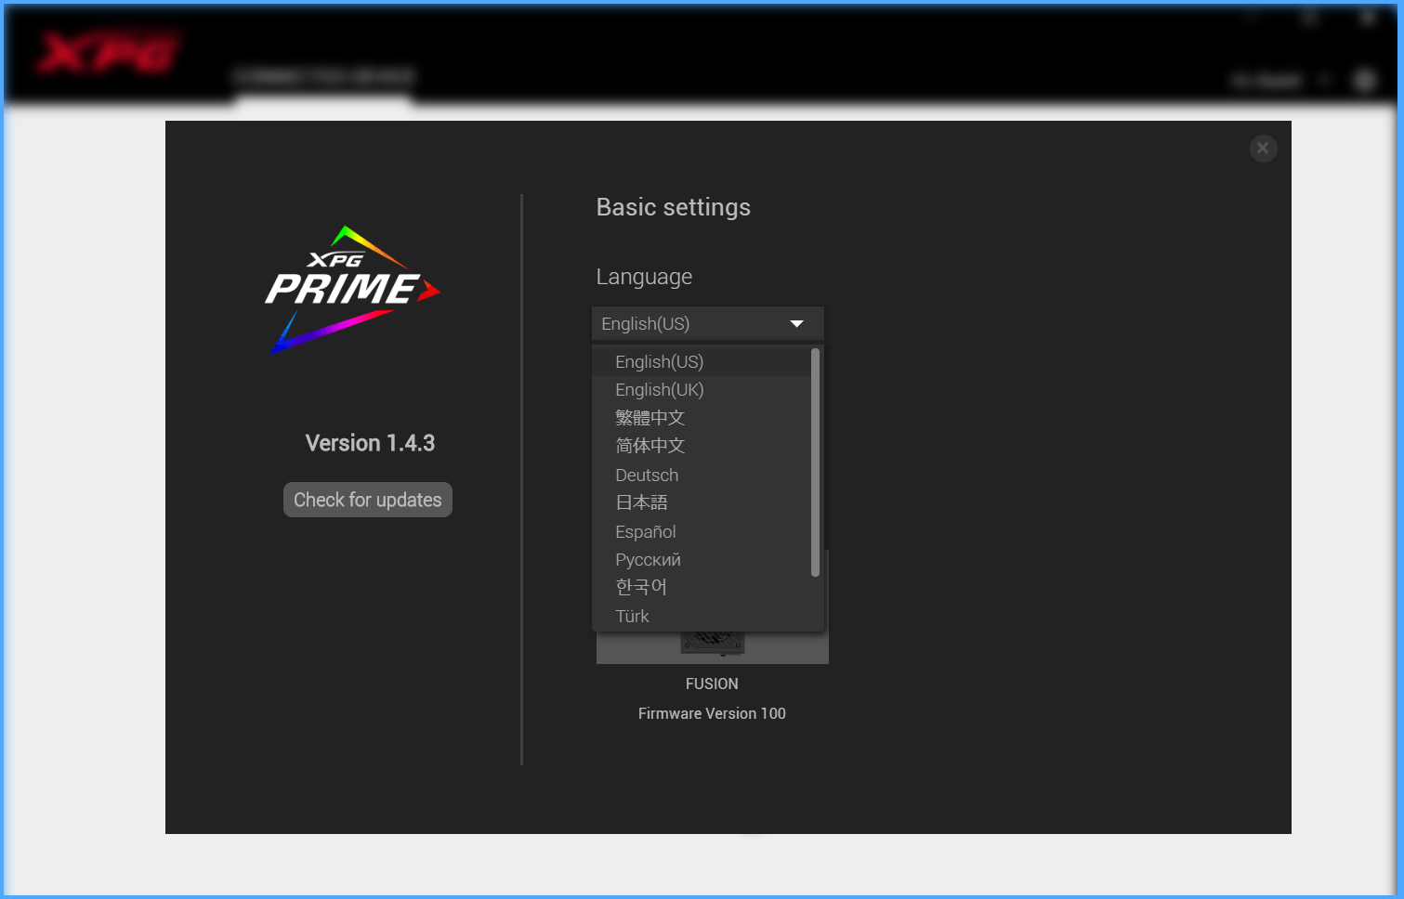This screenshot has width=1404, height=899.
Task: Select English(US) from the language list
Action: click(x=702, y=361)
